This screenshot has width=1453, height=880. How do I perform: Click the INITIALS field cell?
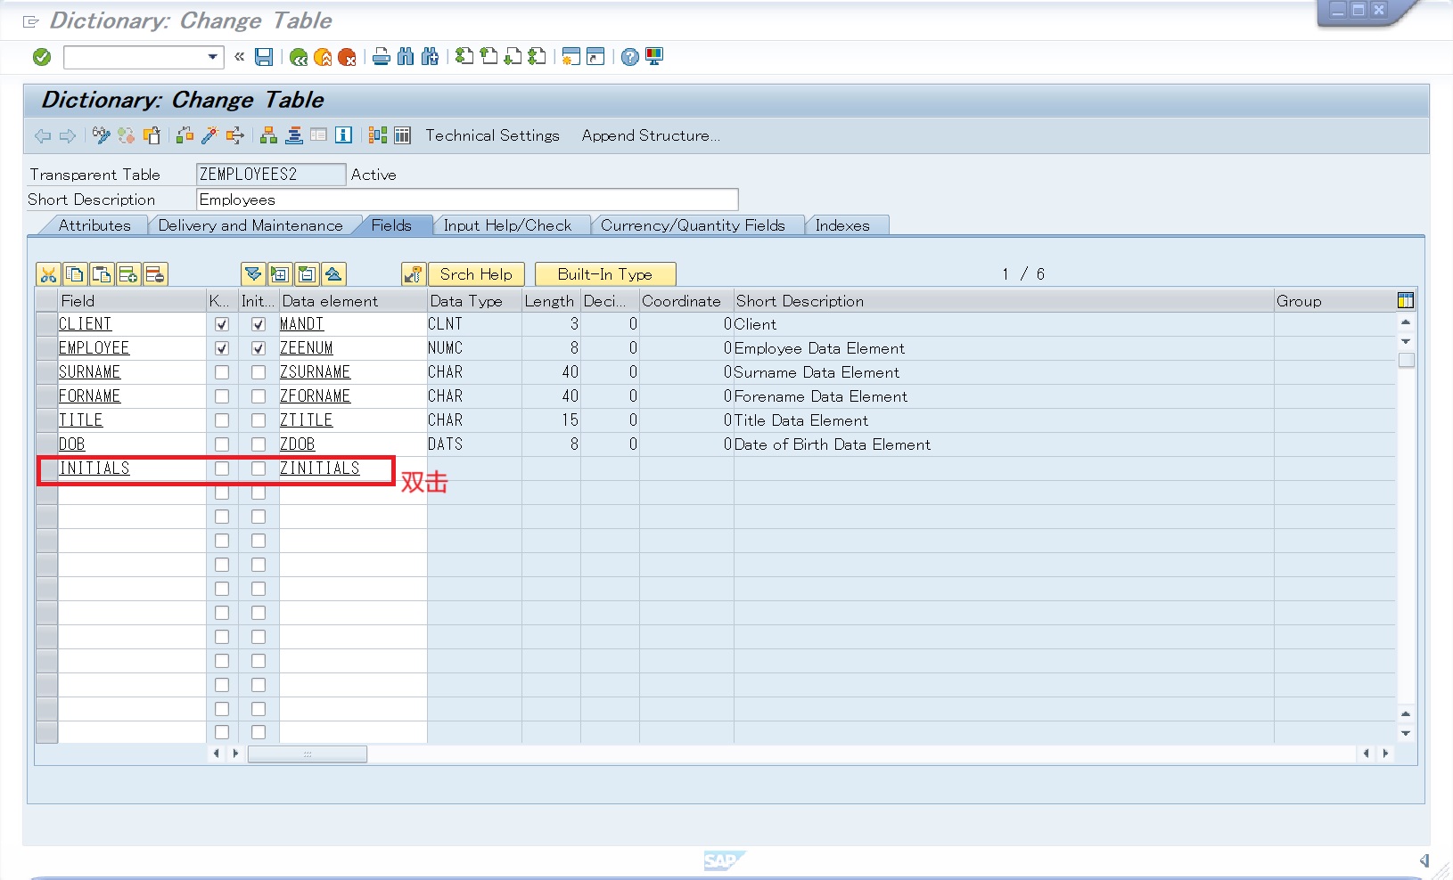point(132,469)
